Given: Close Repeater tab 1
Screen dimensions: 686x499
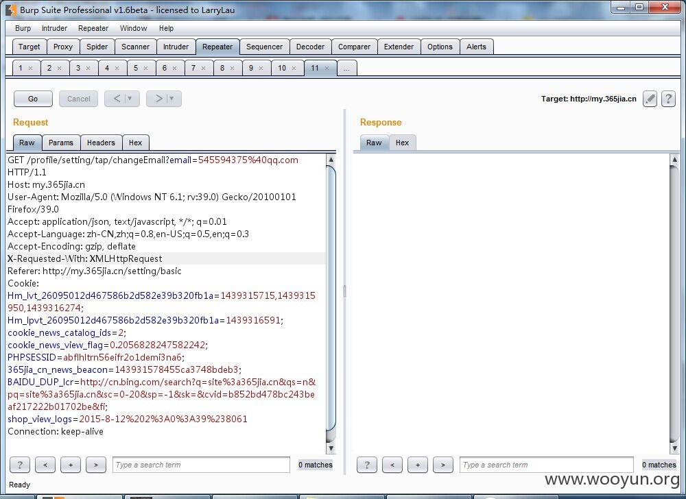Looking at the screenshot, I should [x=30, y=68].
